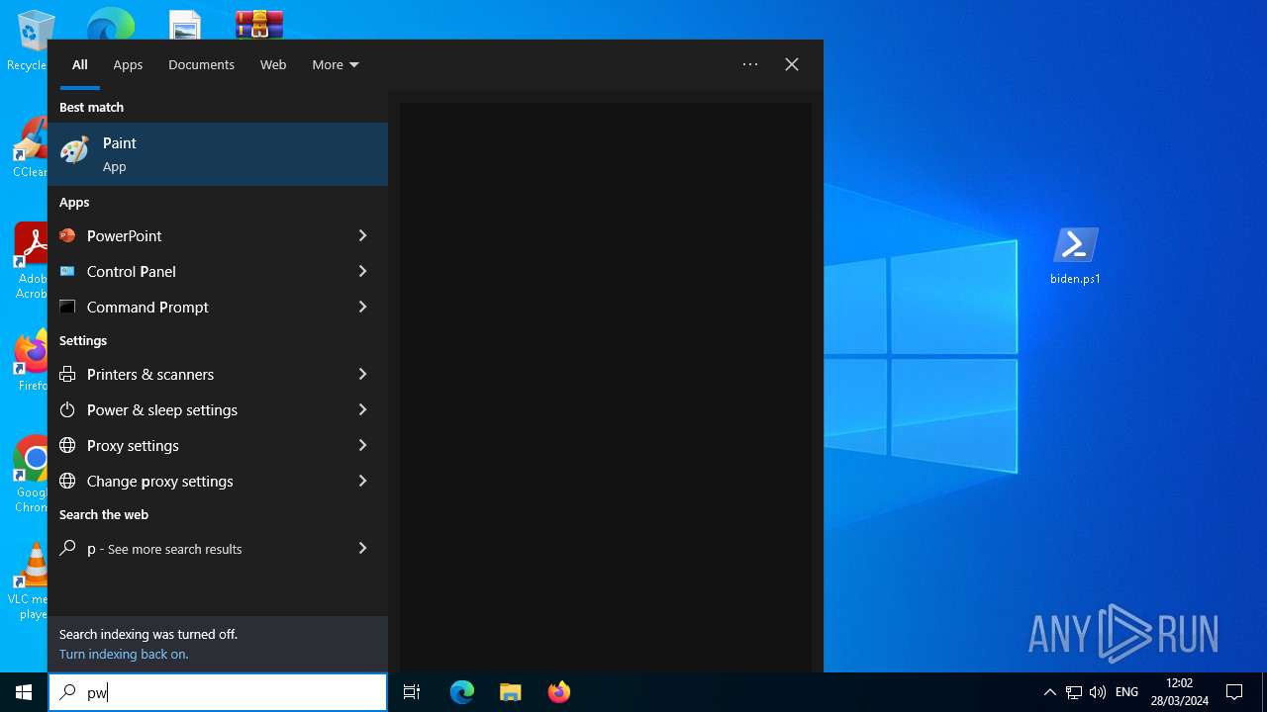Click in the taskbar search box
Image resolution: width=1267 pixels, height=712 pixels.
click(218, 692)
